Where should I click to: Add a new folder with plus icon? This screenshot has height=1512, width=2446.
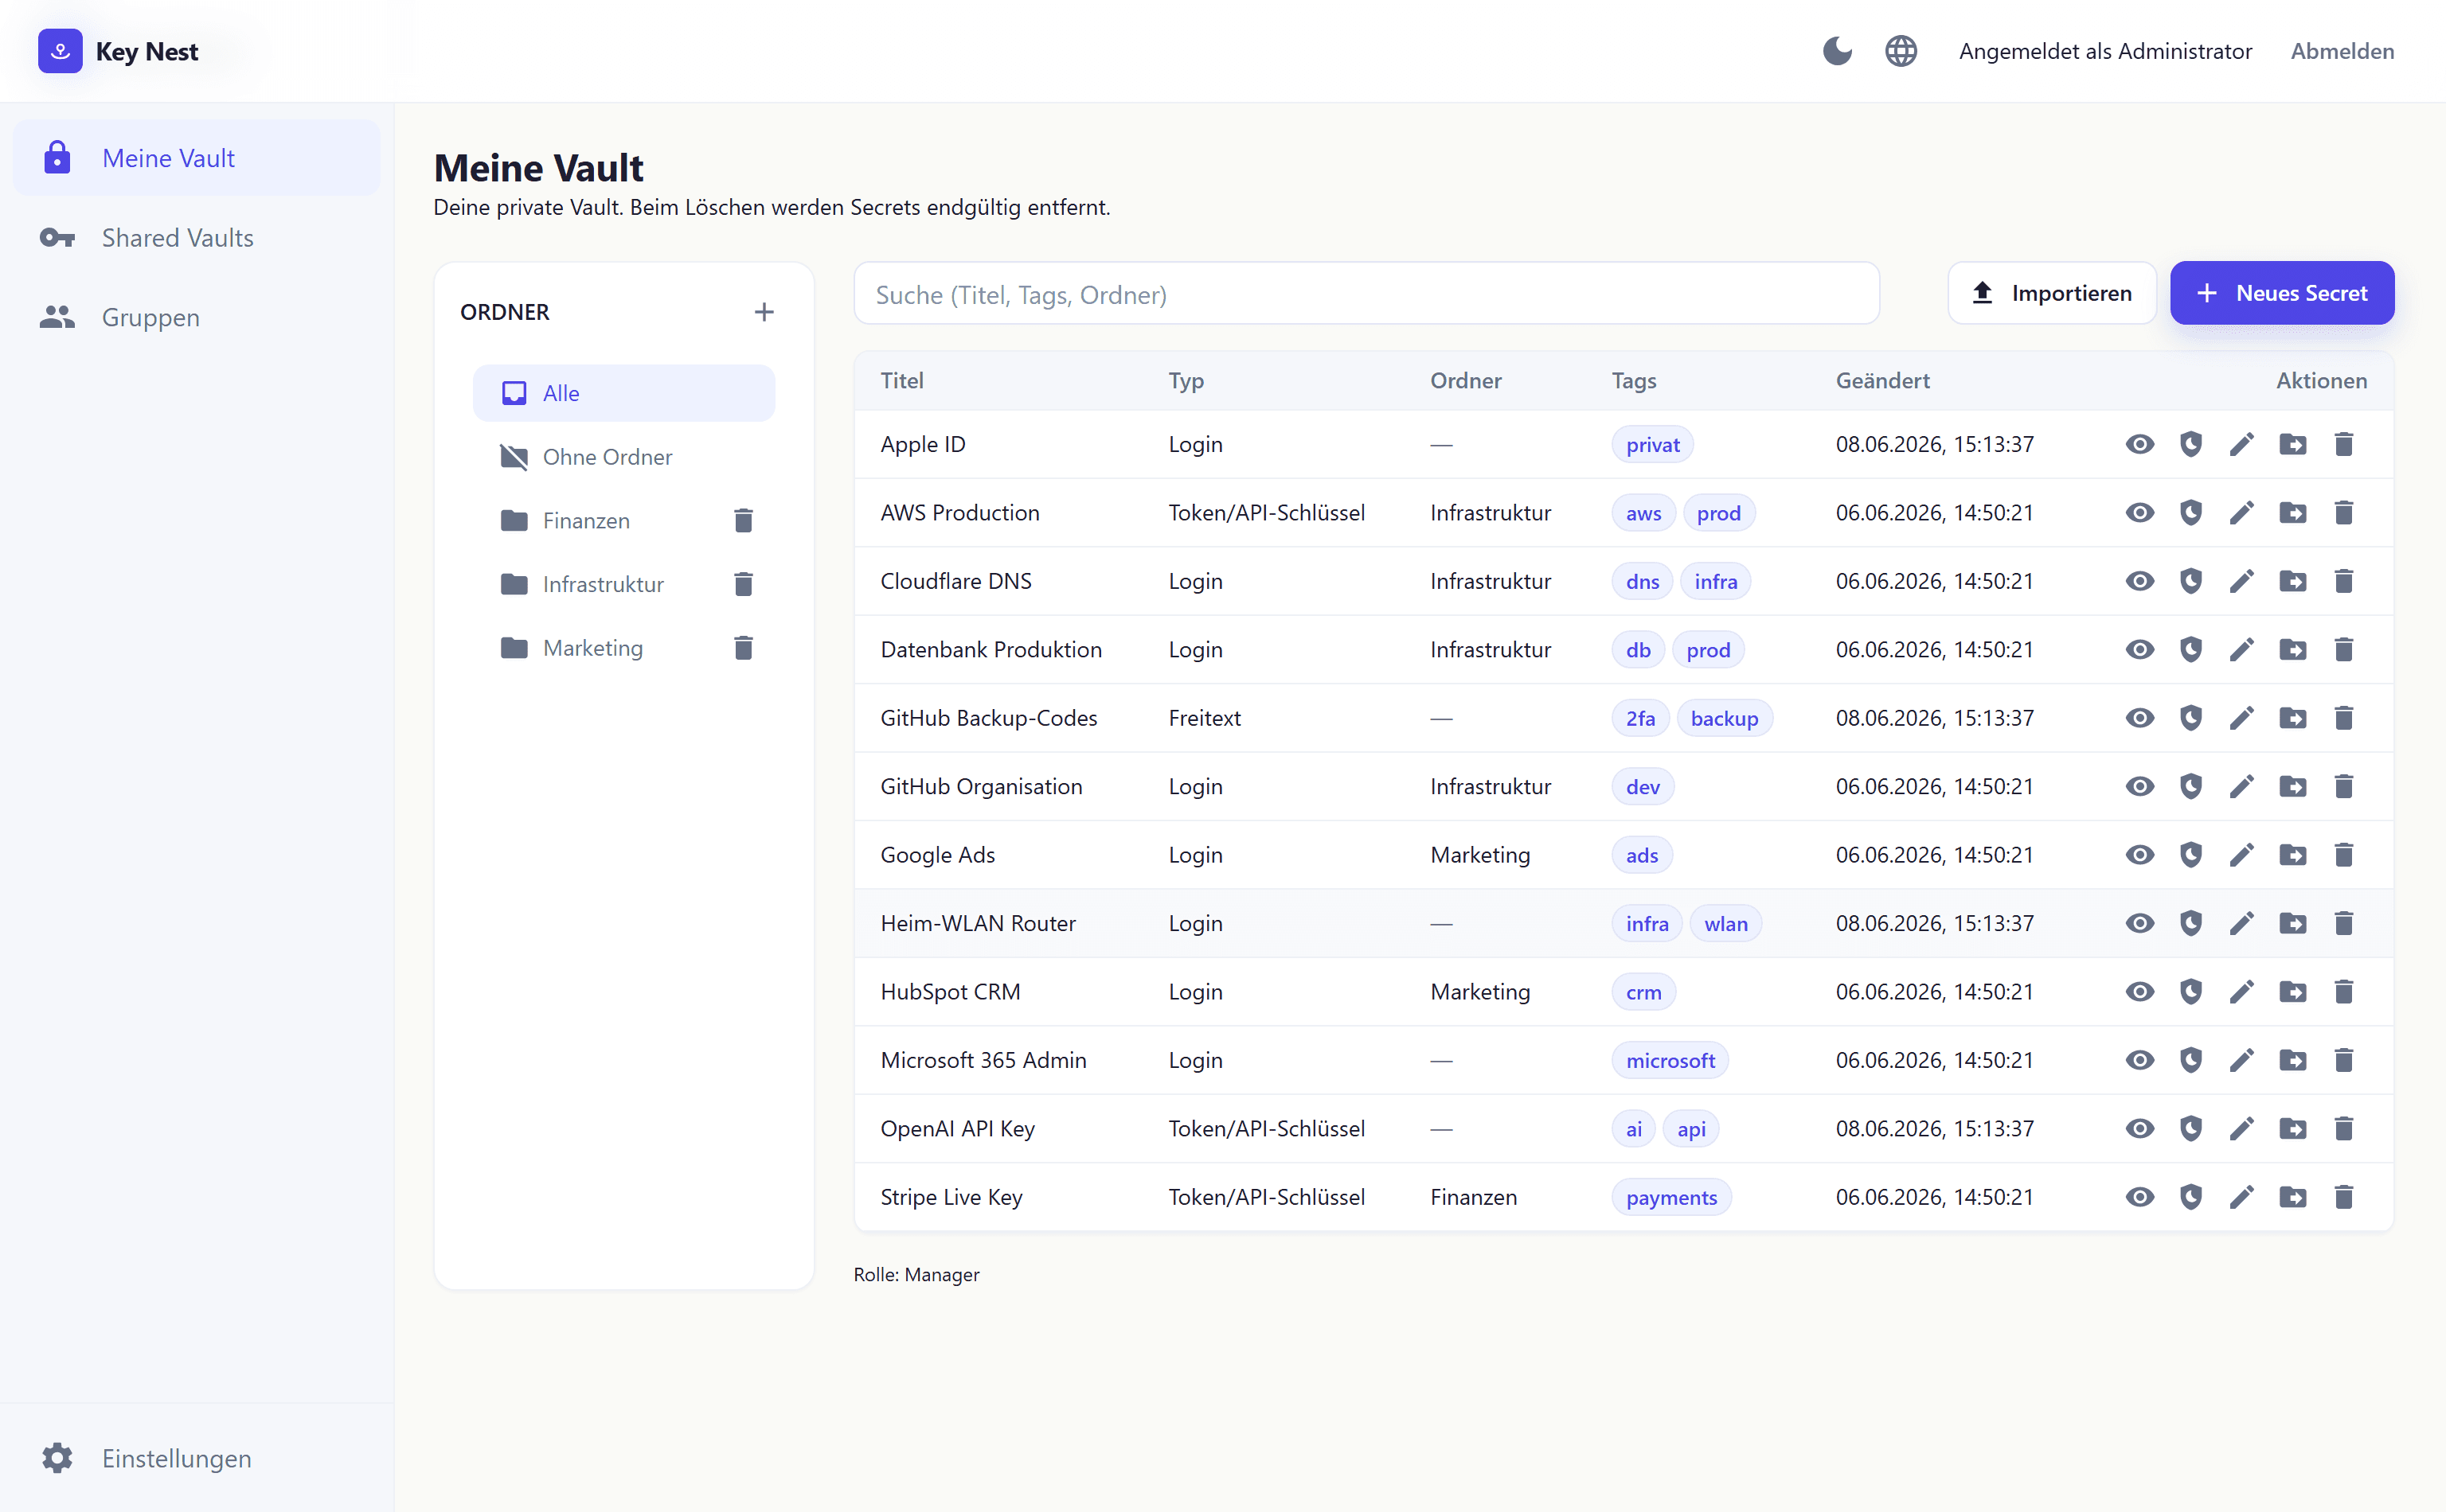tap(764, 312)
